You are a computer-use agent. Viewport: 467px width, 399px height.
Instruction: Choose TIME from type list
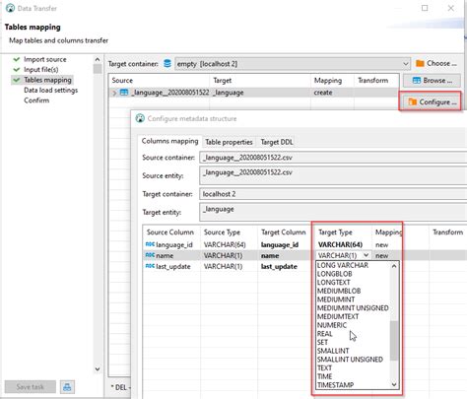click(324, 376)
